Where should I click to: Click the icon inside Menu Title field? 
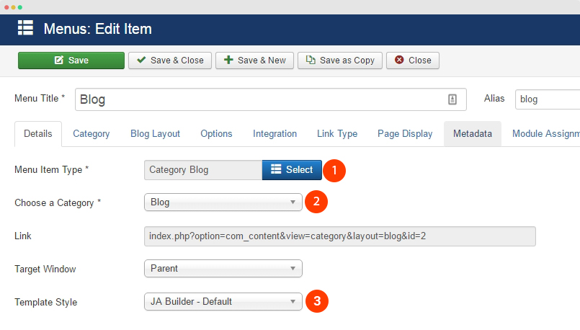click(453, 99)
